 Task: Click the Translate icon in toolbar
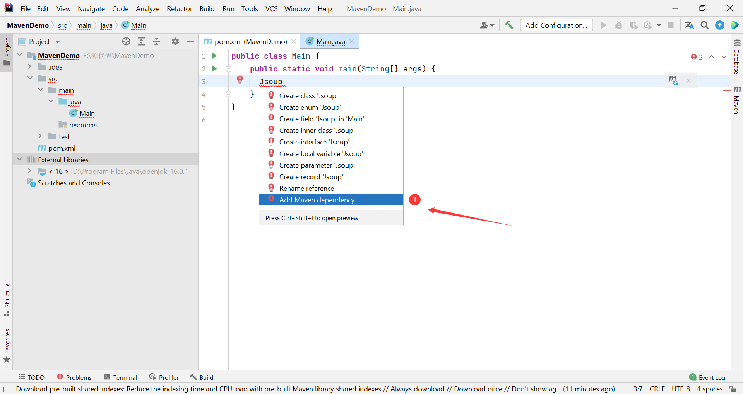point(689,25)
